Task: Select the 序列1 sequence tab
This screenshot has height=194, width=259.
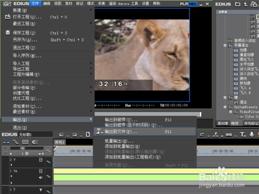Action: (x=60, y=142)
